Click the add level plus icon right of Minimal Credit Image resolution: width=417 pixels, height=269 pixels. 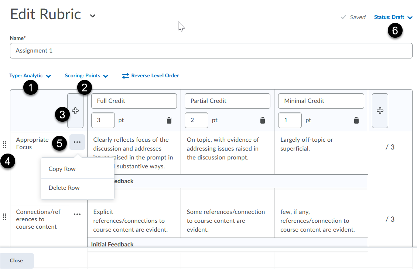coord(380,111)
